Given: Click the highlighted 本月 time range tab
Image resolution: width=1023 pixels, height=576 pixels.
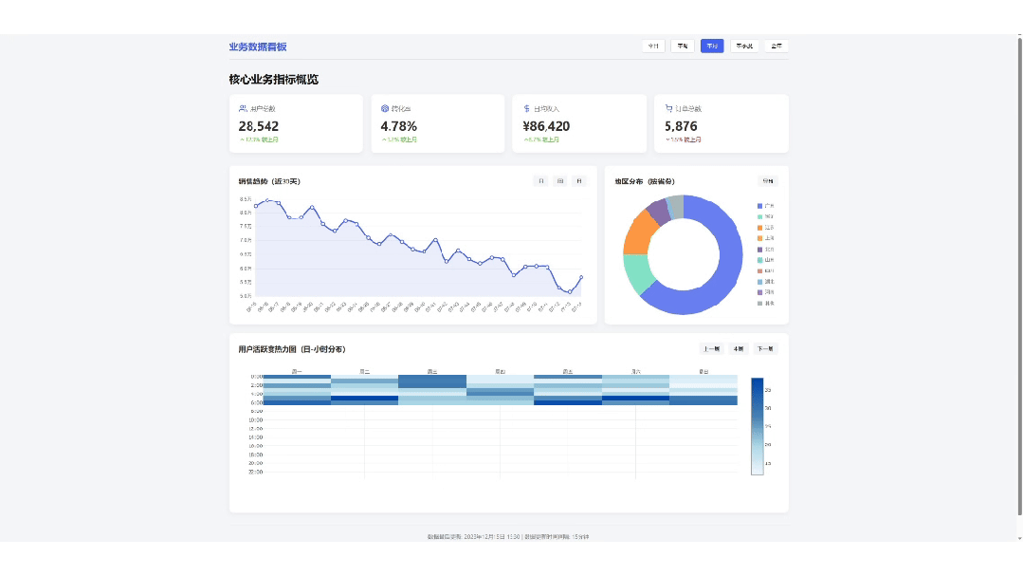Looking at the screenshot, I should (711, 46).
